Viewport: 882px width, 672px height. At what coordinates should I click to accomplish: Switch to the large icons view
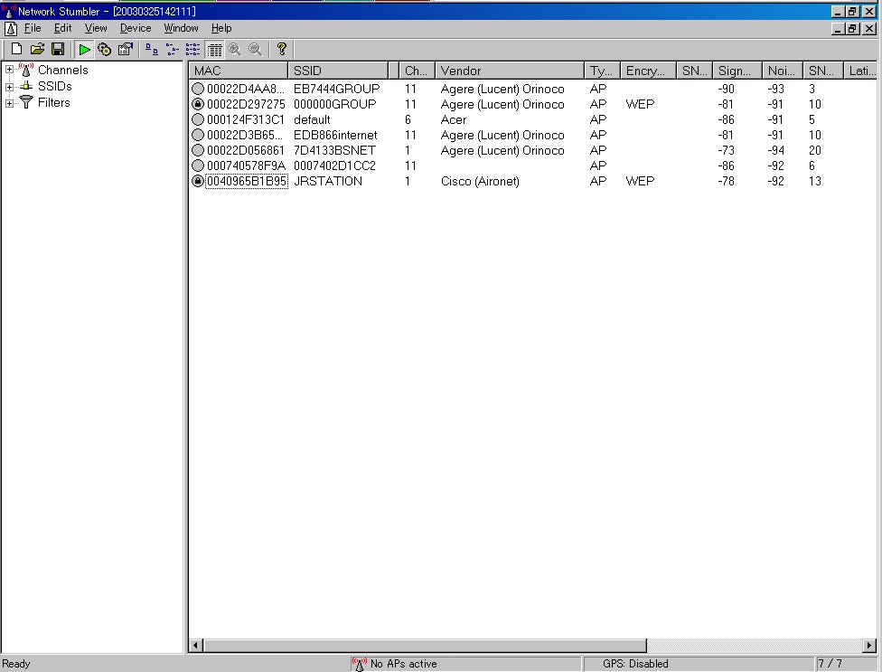pos(152,50)
